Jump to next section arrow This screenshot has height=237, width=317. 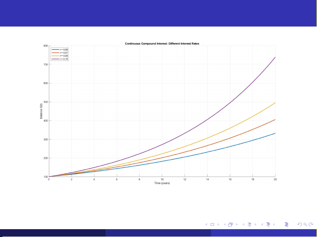274,224
